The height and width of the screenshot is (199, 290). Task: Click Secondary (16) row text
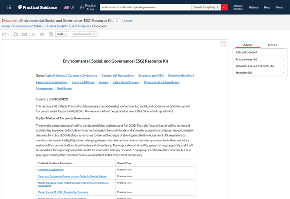click(244, 73)
